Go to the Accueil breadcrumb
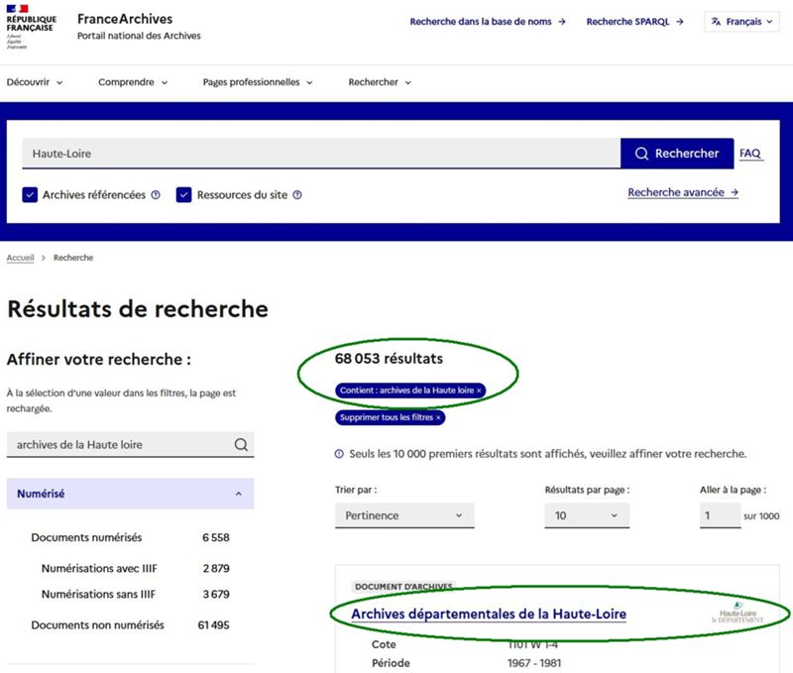The image size is (793, 673). [x=20, y=258]
